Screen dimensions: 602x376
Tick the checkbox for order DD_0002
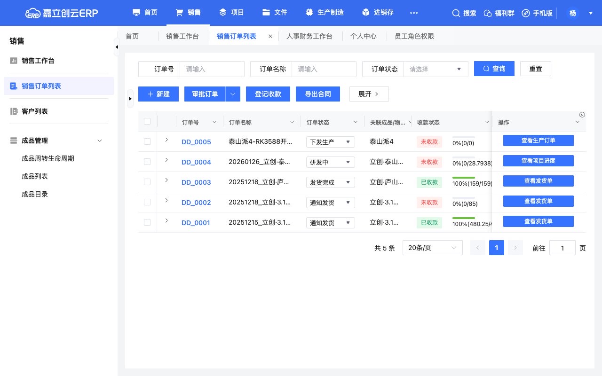click(147, 202)
